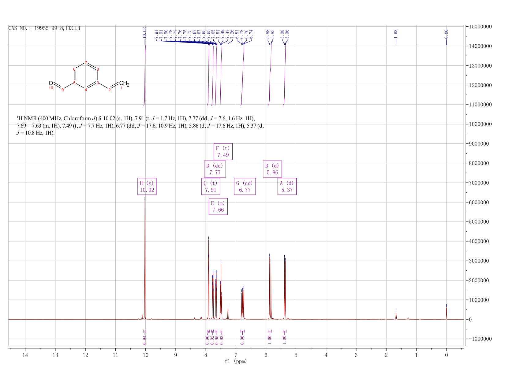Click the C (t) 7.91 multiplet box
This screenshot has height=390, width=505.
pos(211,186)
